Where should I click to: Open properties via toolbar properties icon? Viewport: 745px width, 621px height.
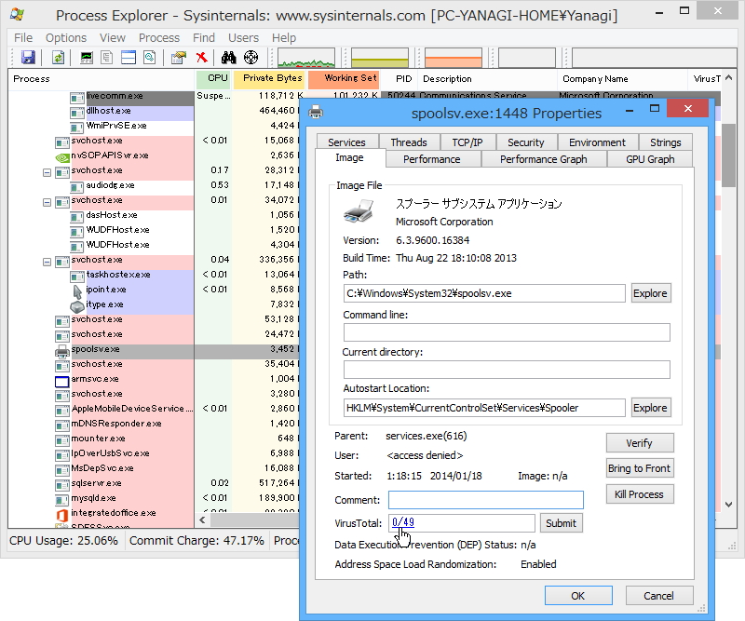178,58
